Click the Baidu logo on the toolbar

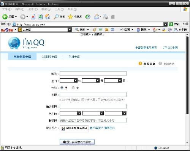click(x=7, y=30)
